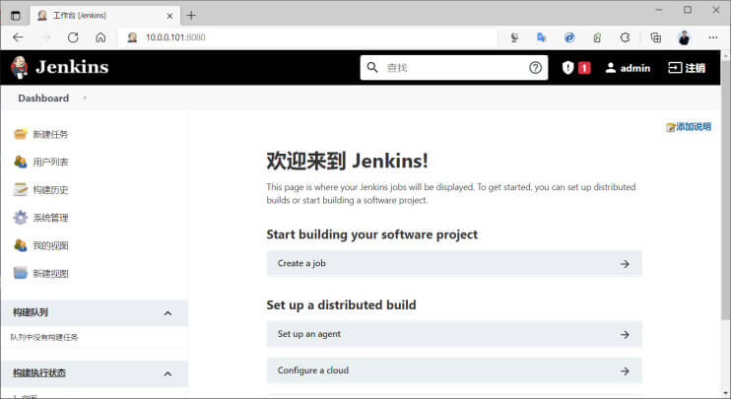Click the 新建视图 folder icon
Viewport: 731px width, 399px height.
click(x=20, y=273)
